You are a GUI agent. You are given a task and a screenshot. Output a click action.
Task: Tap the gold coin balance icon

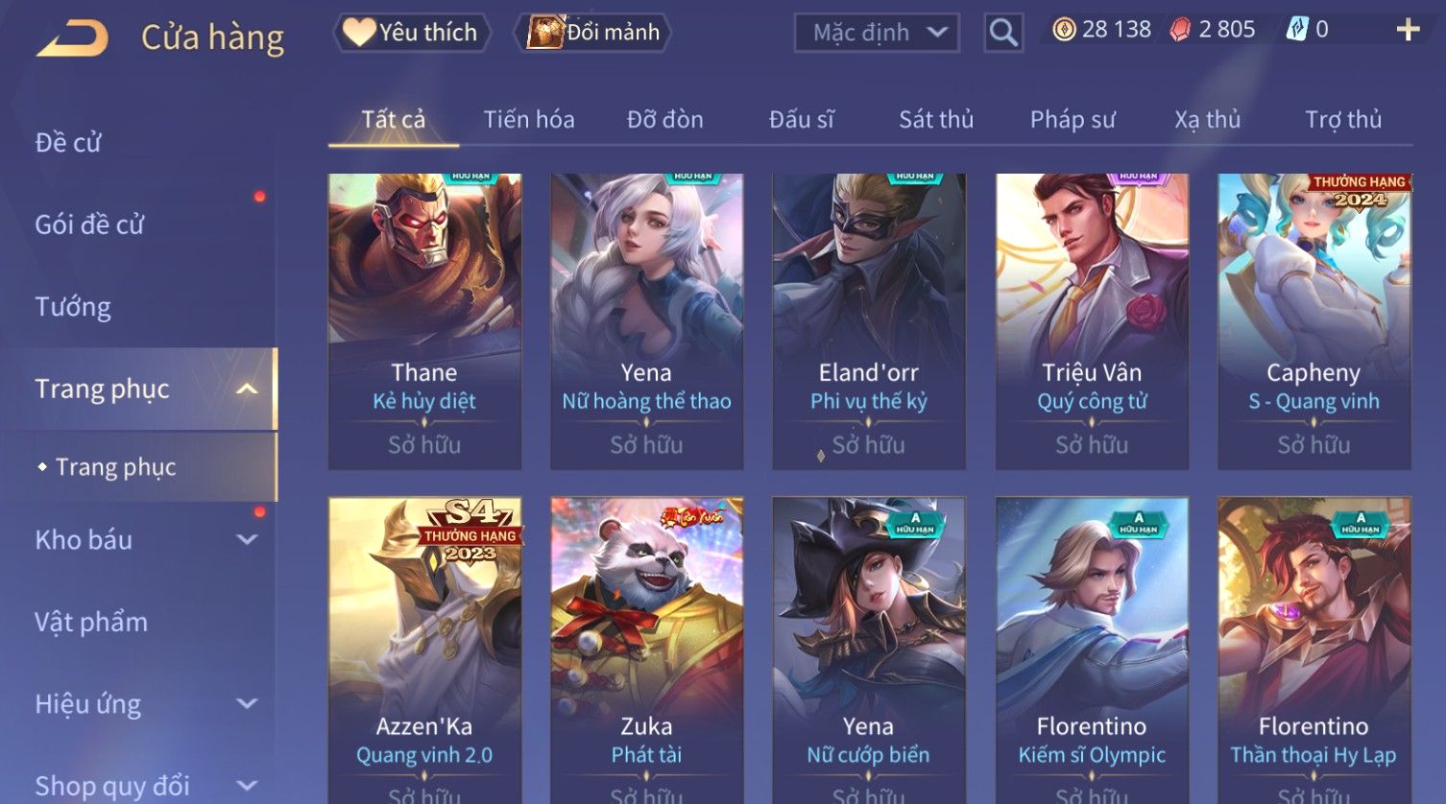pos(1064,30)
